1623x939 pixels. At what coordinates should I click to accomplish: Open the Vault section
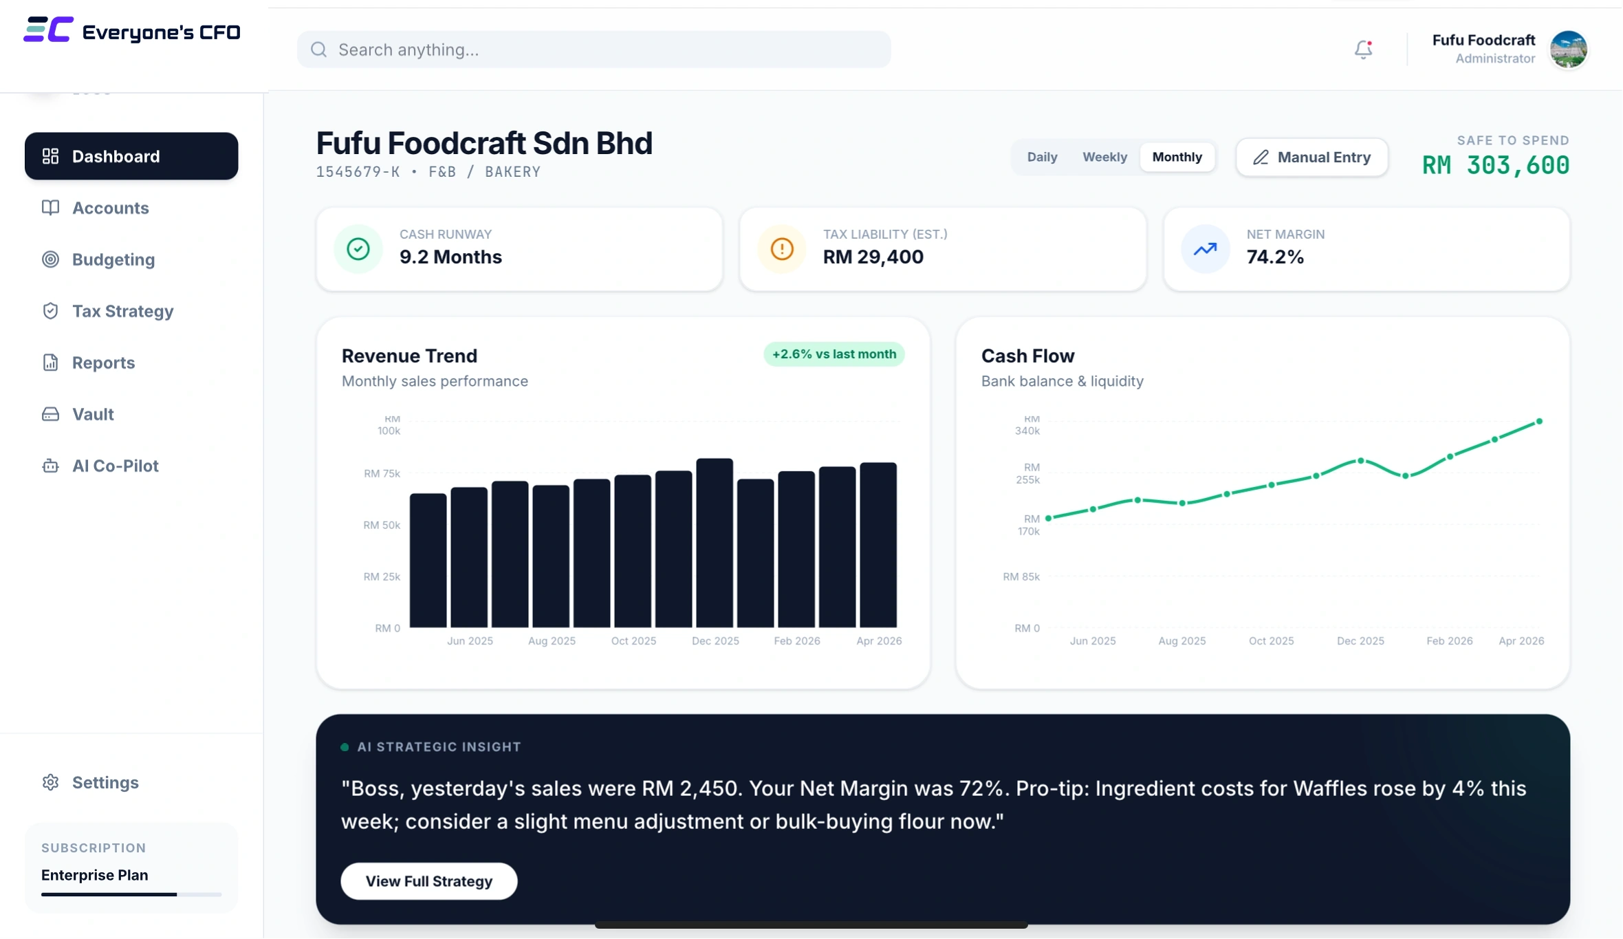(131, 414)
